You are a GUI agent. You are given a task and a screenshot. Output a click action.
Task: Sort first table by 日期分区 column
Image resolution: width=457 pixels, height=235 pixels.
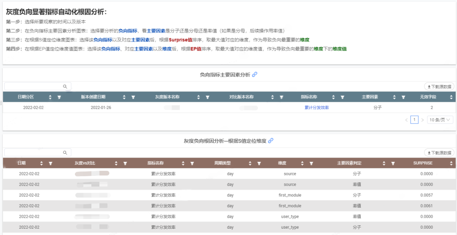[50, 97]
